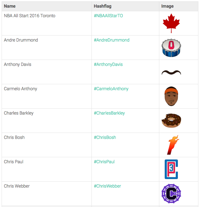The height and width of the screenshot is (207, 200).
Task: Visit the #CharlesBarkley hashtag link
Action: (109, 113)
